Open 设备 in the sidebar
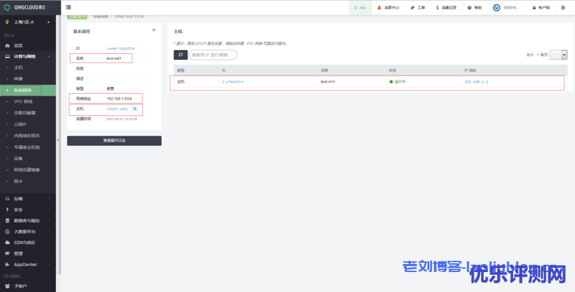 click(x=19, y=158)
